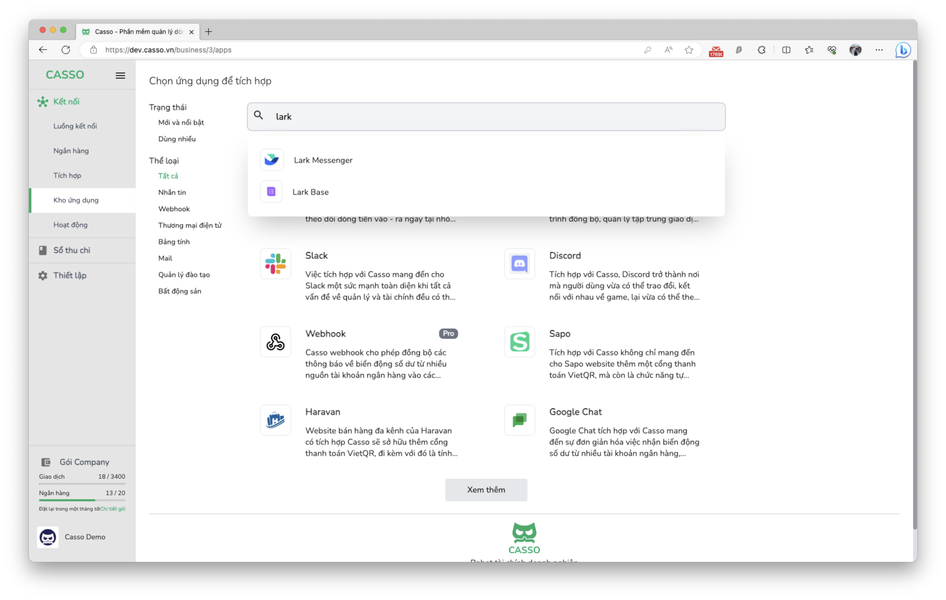946x600 pixels.
Task: Open the Chi tiết gói link
Action: pos(113,509)
